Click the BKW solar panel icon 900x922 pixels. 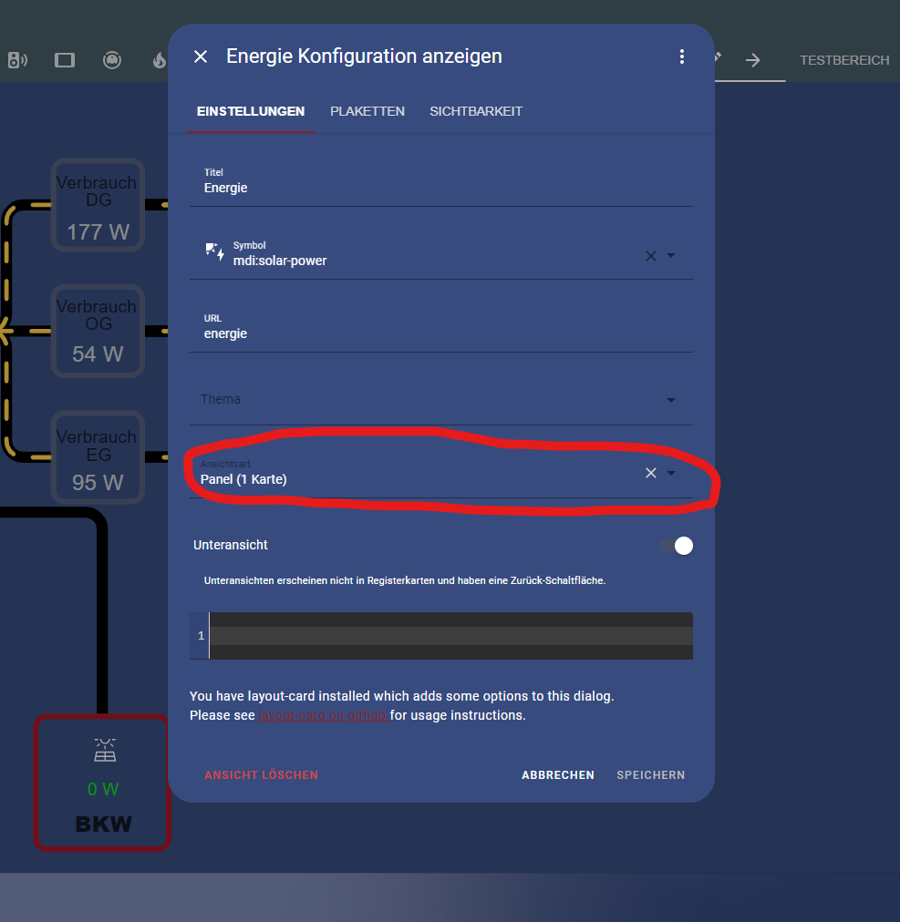pyautogui.click(x=105, y=751)
